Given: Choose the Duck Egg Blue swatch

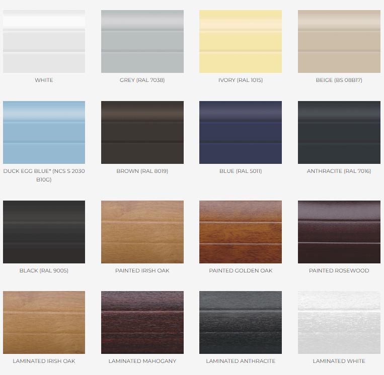Looking at the screenshot, I should pos(44,132).
